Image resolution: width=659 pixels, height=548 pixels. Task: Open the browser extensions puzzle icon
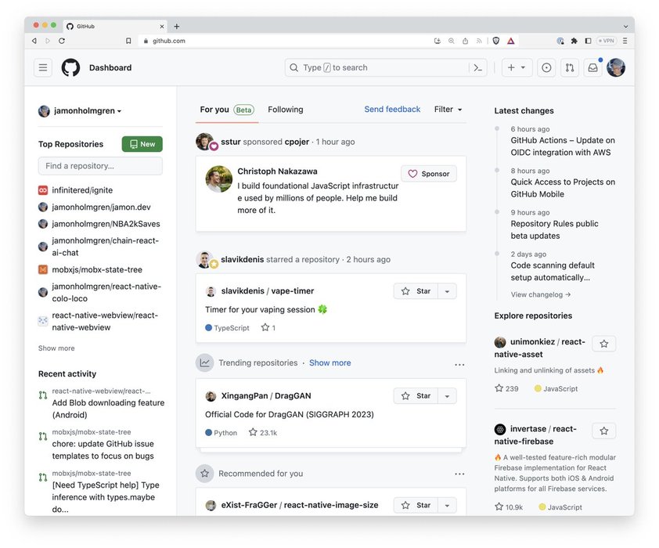click(574, 41)
